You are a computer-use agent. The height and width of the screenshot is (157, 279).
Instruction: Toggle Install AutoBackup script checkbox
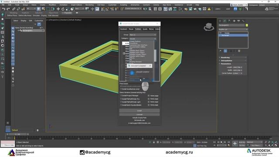(x=121, y=89)
